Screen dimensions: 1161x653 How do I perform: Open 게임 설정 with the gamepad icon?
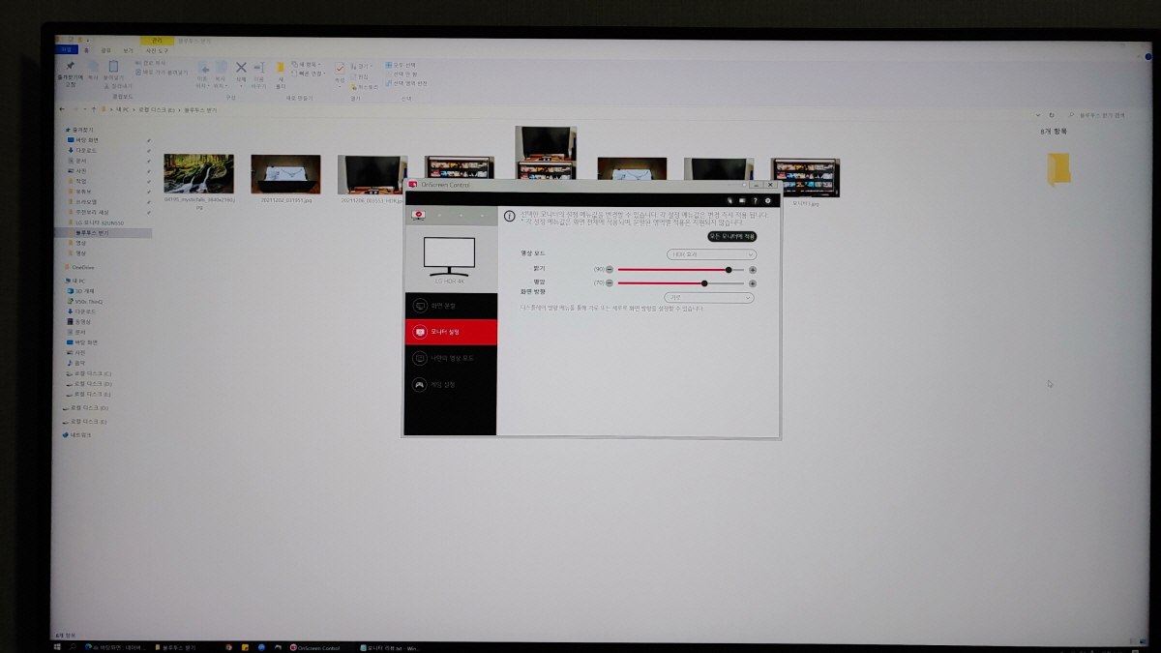(450, 384)
